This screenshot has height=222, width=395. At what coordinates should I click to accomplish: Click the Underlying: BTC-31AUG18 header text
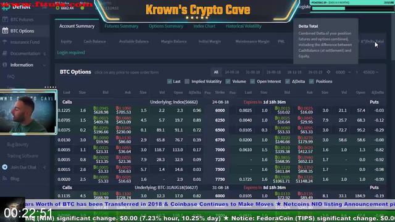[x=166, y=187]
